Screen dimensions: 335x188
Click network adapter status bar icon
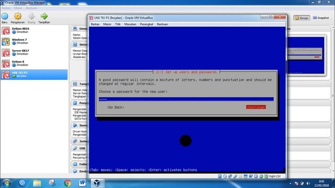click(x=230, y=177)
